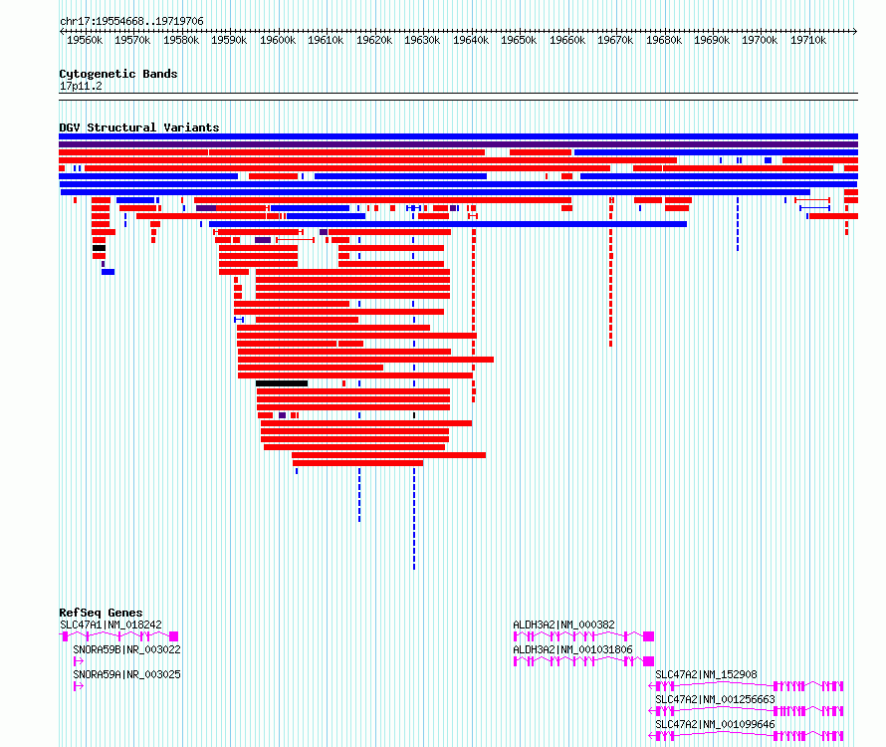Click the ALDH3A2 NM_000382 gene glyph
Image resolution: width=886 pixels, height=747 pixels.
583,636
